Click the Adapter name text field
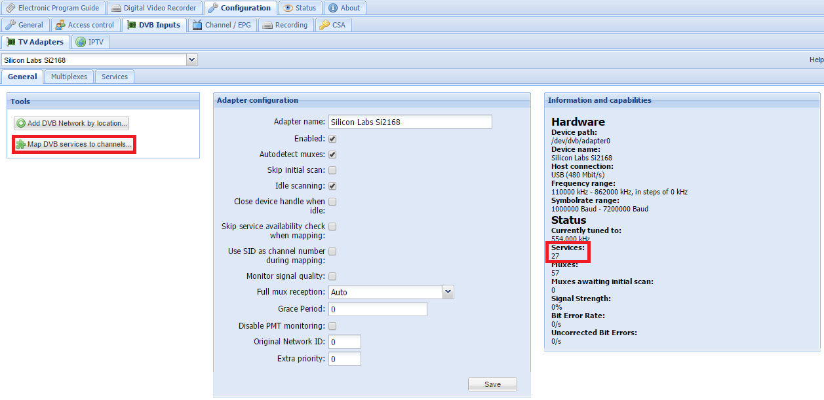This screenshot has width=824, height=400. [x=410, y=122]
